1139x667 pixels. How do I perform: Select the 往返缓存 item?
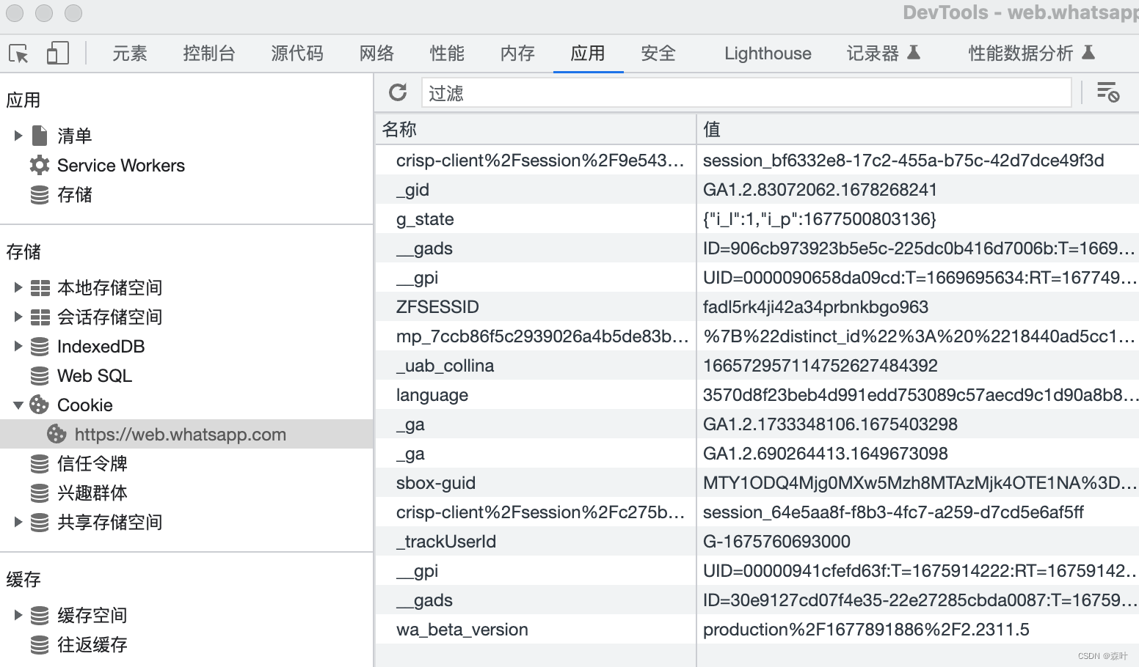click(92, 644)
